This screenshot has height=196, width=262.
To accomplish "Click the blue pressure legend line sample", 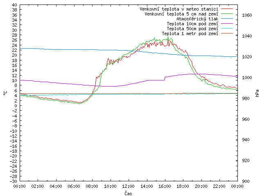I will pos(227,19).
